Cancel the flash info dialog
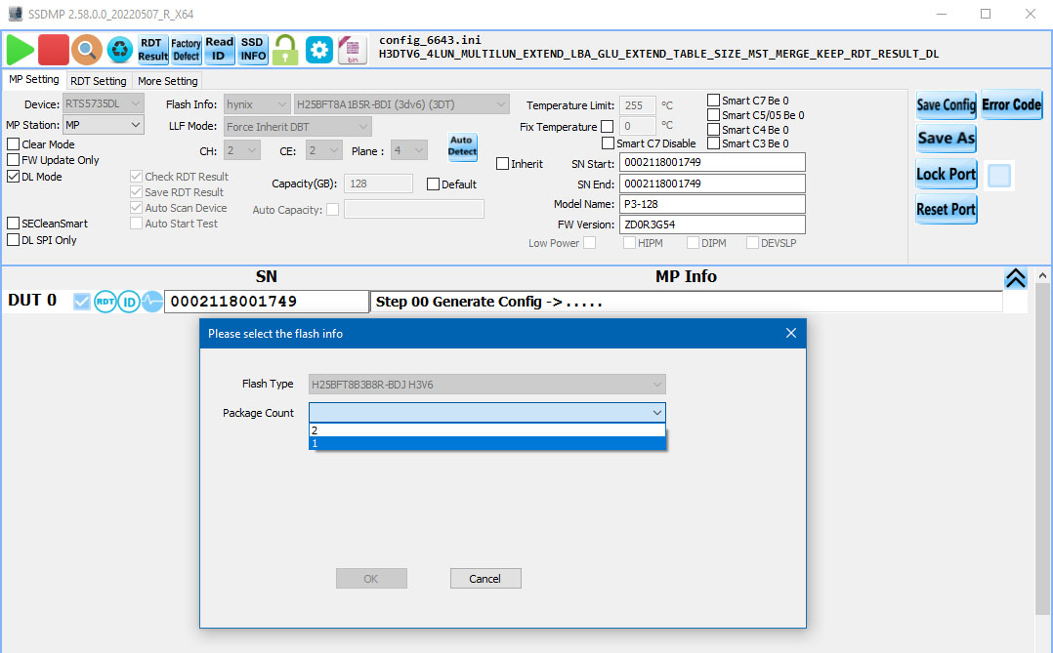1053x653 pixels. pos(484,579)
